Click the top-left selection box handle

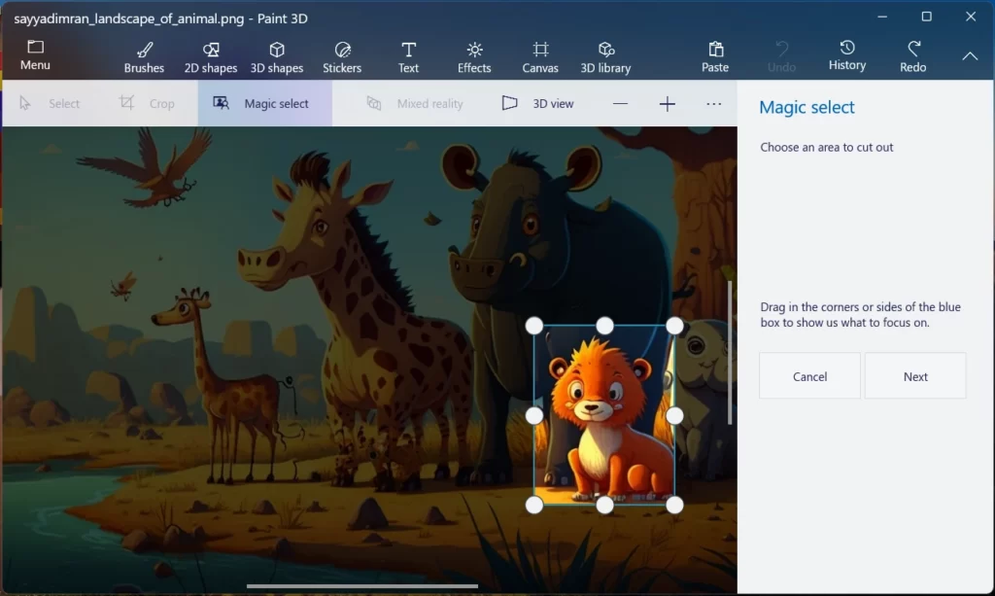pos(534,326)
